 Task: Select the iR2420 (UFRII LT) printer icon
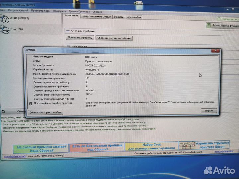tap(5, 19)
